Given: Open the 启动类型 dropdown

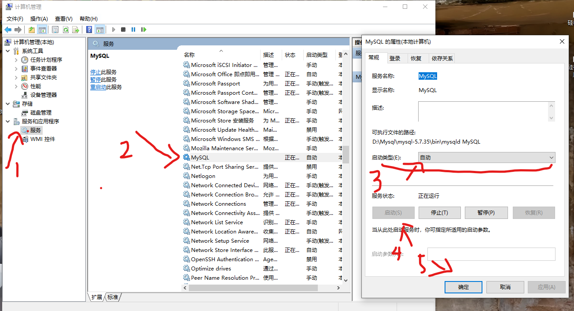Looking at the screenshot, I should [486, 157].
